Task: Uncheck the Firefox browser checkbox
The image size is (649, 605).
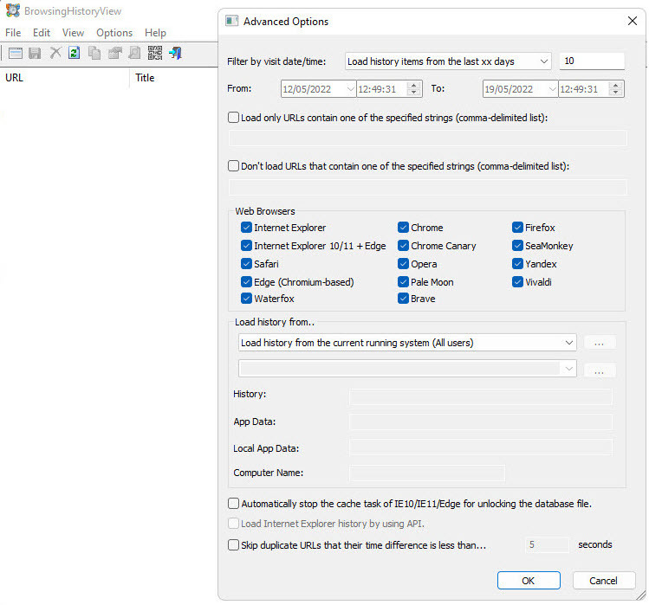Action: click(x=517, y=228)
